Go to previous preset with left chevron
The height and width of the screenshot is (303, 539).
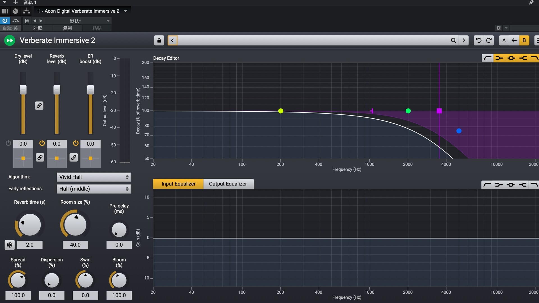(x=172, y=40)
